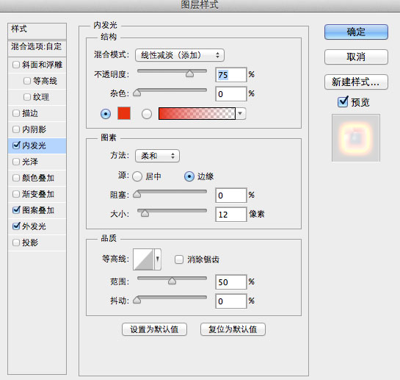Viewport: 400px width, 380px height.
Task: Select the 边缘 source radio button
Action: point(189,176)
